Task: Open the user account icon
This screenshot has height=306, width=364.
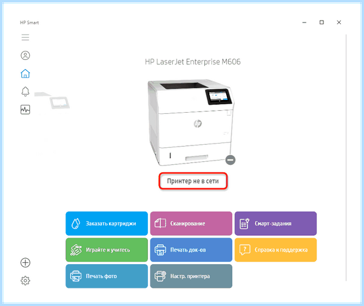Action: (25, 55)
